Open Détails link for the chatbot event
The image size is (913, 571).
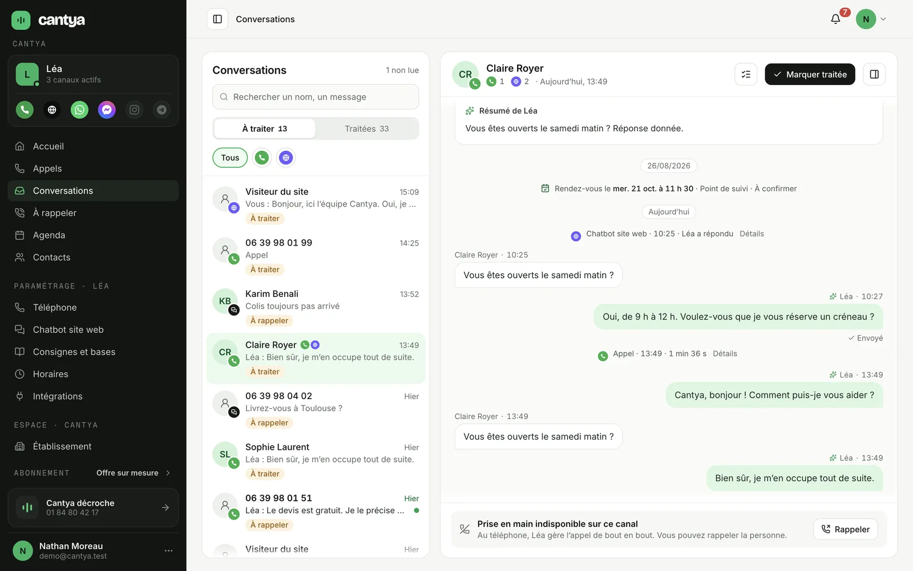752,234
